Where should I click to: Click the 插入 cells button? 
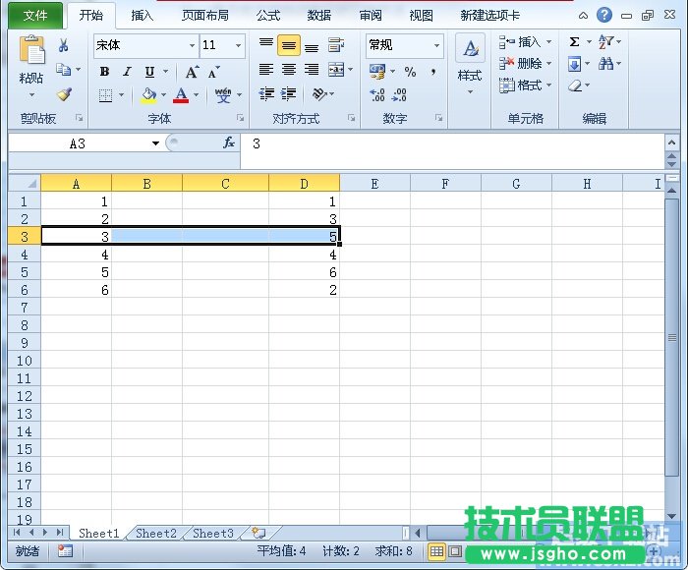tap(525, 42)
